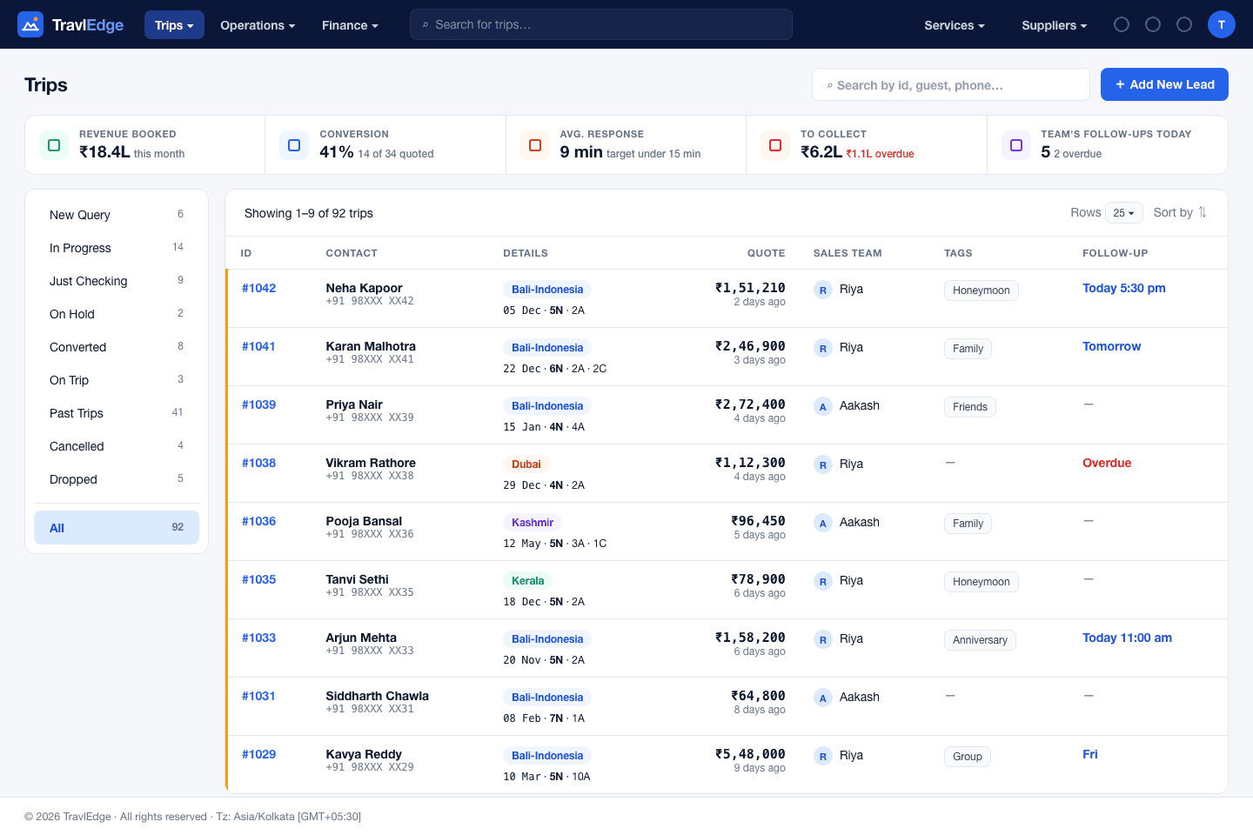Screen dimensions: 1253x835
Task: Click the Group tag on Kavya Reddy
Action: pos(967,757)
